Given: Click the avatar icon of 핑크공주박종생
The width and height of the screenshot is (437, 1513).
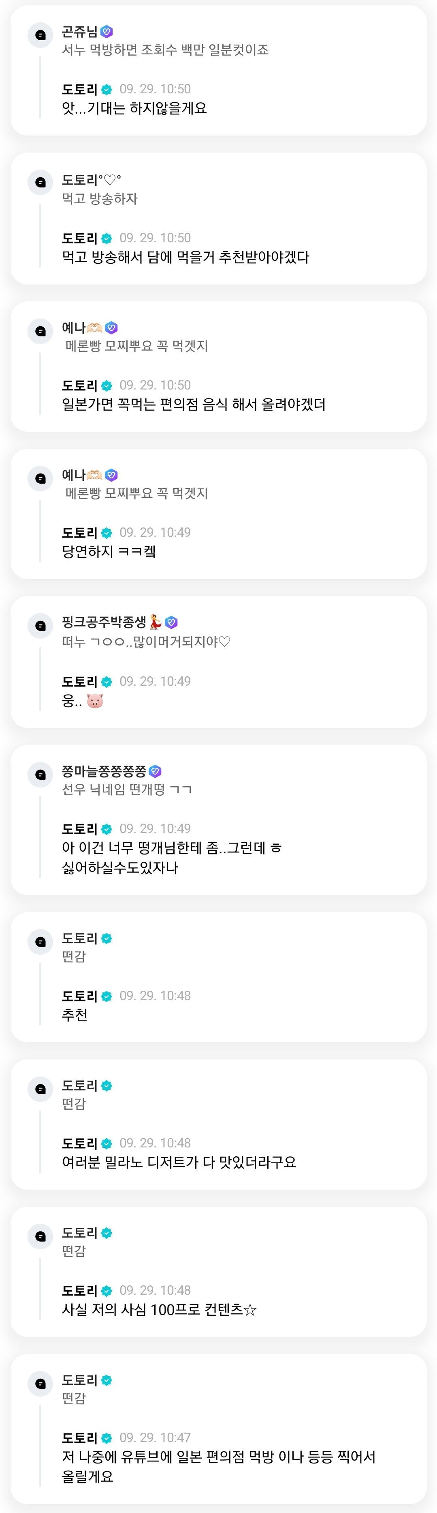Looking at the screenshot, I should pyautogui.click(x=41, y=626).
